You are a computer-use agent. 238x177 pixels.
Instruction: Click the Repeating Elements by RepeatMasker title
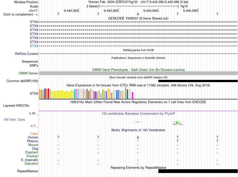pos(138,167)
